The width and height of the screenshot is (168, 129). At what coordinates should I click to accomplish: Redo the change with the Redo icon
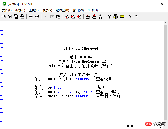(x=37, y=17)
